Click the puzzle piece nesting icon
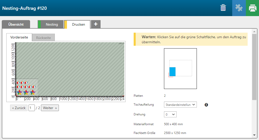The height and width of the screenshot is (140, 259). pos(239,8)
